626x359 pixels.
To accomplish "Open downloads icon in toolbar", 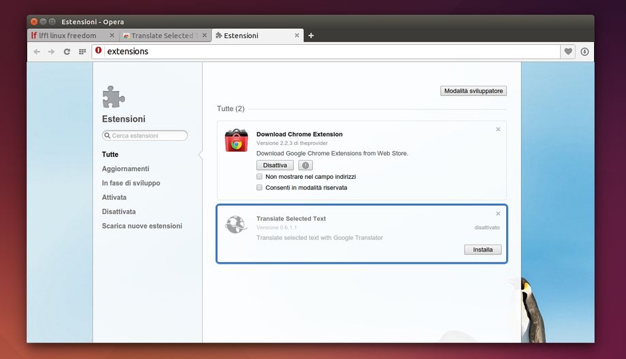I will (x=584, y=52).
